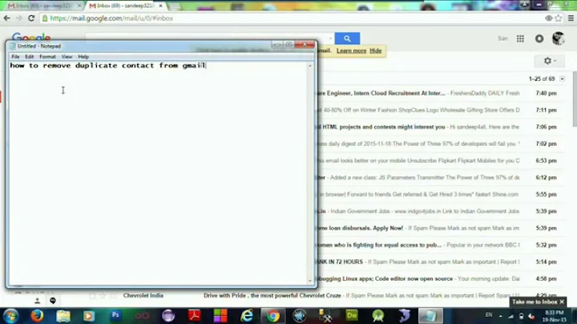Screen dimensions: 577x324
Task: Open the Notepad View menu
Action: 67,57
